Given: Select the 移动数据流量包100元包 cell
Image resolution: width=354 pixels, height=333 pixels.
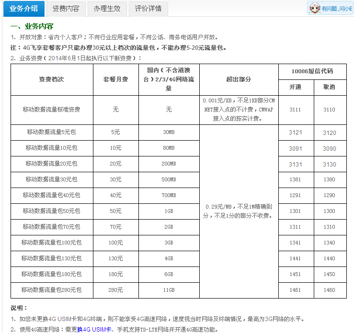Looking at the screenshot, I should pyautogui.click(x=51, y=243).
